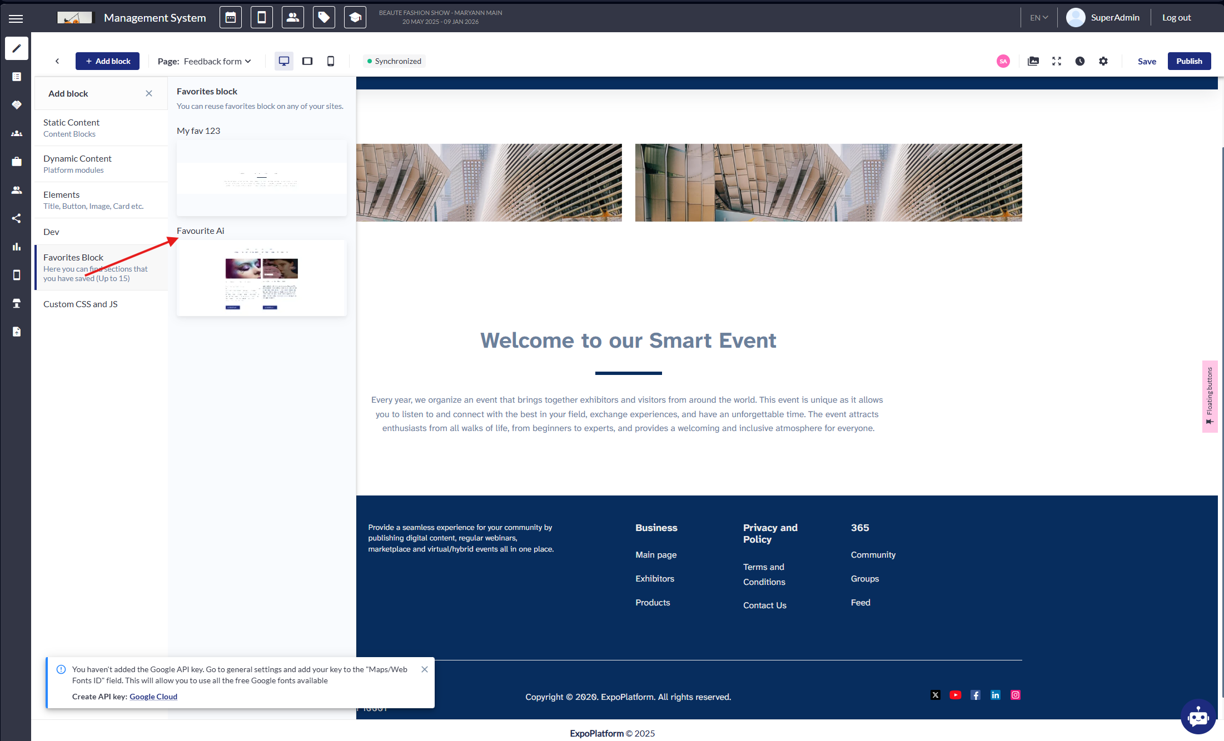Open the media gallery icon in toolbar

coord(1033,61)
